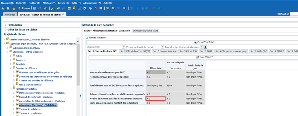This screenshot has height=116, width=298.
Task: Open the Fichier menu
Action: click(21, 3)
